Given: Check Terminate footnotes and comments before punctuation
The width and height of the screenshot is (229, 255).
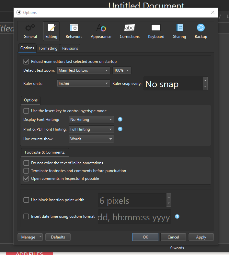Looking at the screenshot, I should (x=26, y=171).
